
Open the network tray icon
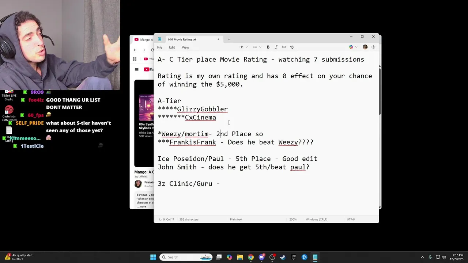point(438,257)
